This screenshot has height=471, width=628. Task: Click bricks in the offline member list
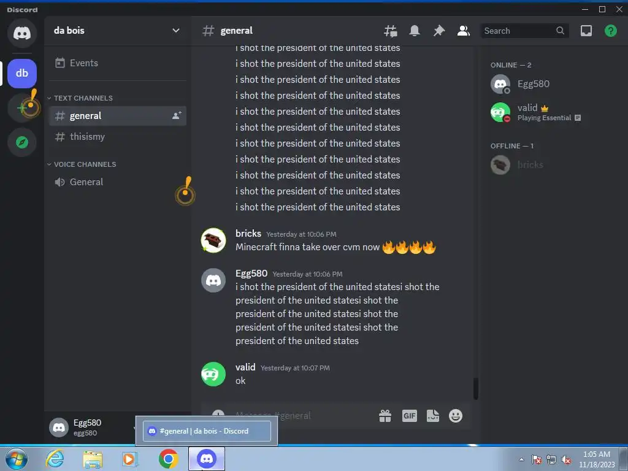tap(551, 164)
